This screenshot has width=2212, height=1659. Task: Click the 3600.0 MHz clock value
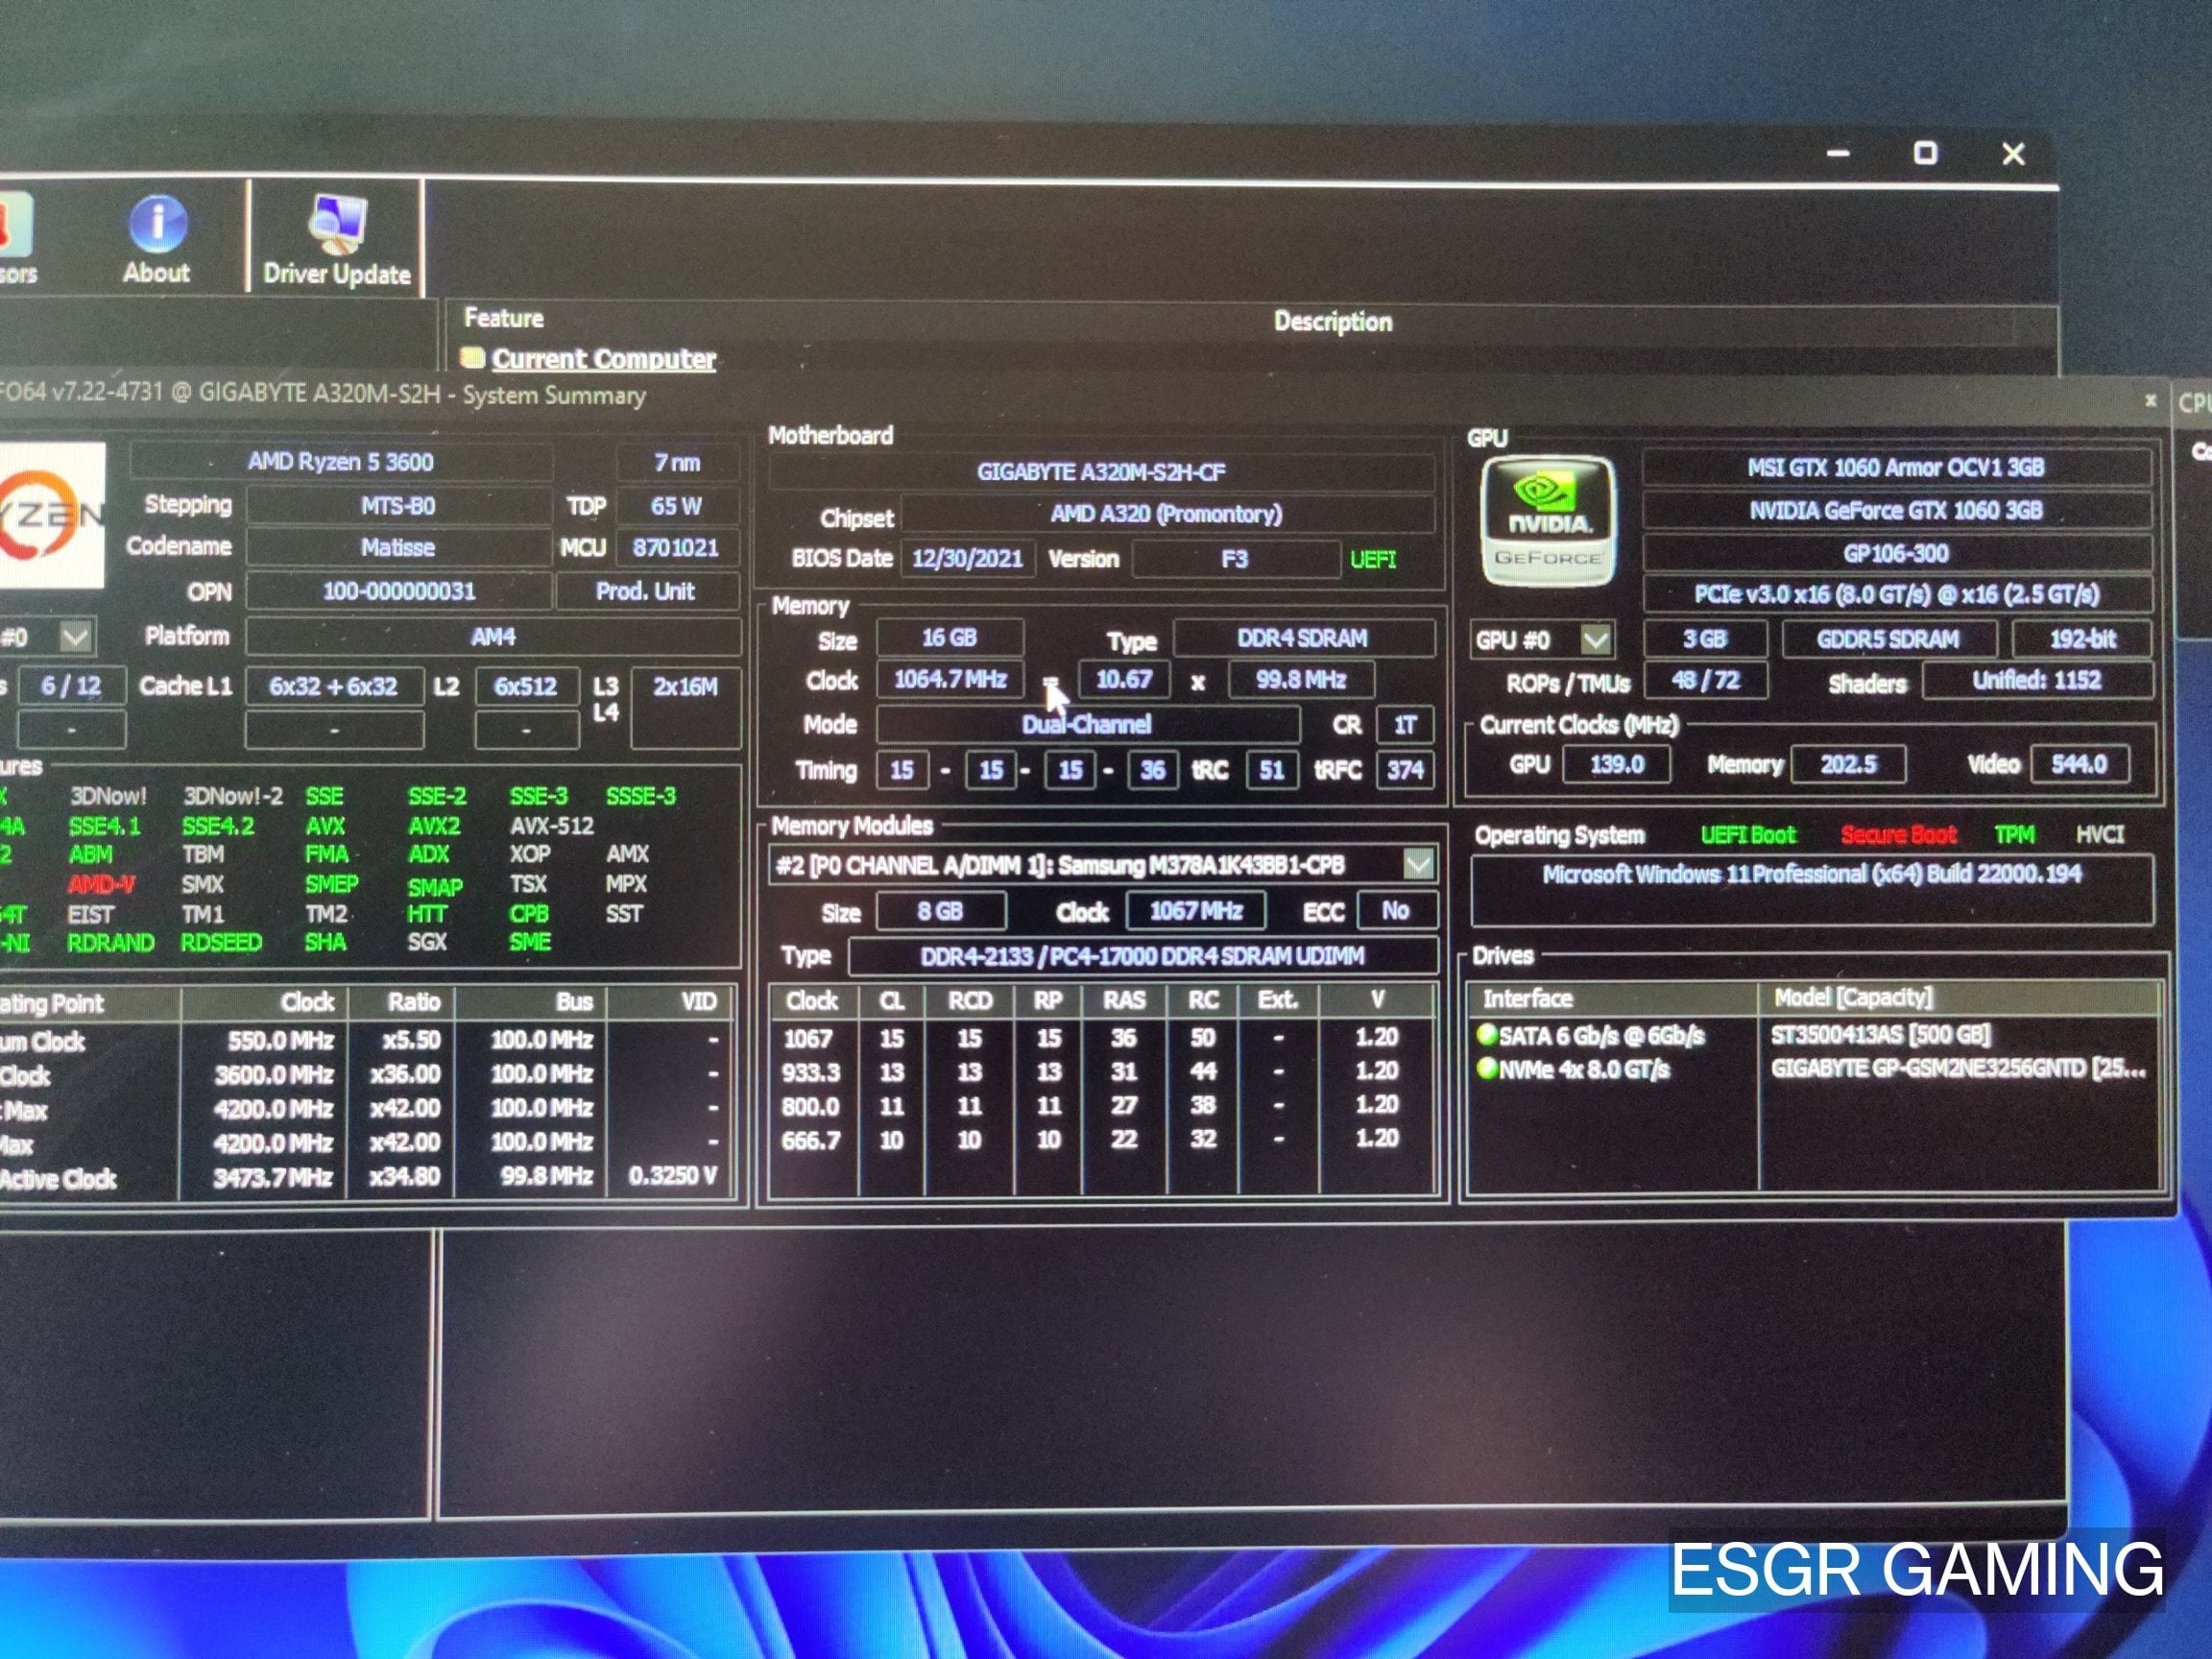[x=273, y=1075]
